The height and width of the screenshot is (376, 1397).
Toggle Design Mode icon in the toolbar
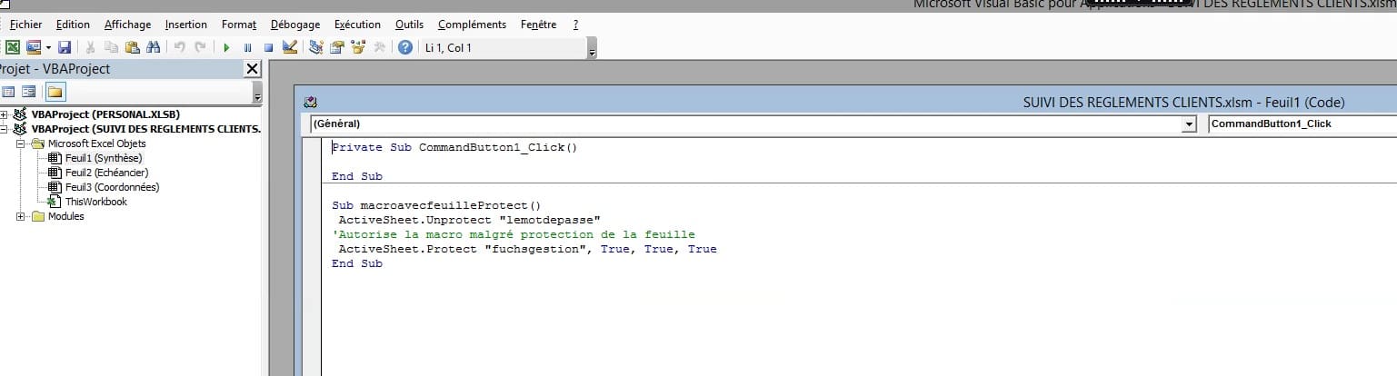(289, 47)
